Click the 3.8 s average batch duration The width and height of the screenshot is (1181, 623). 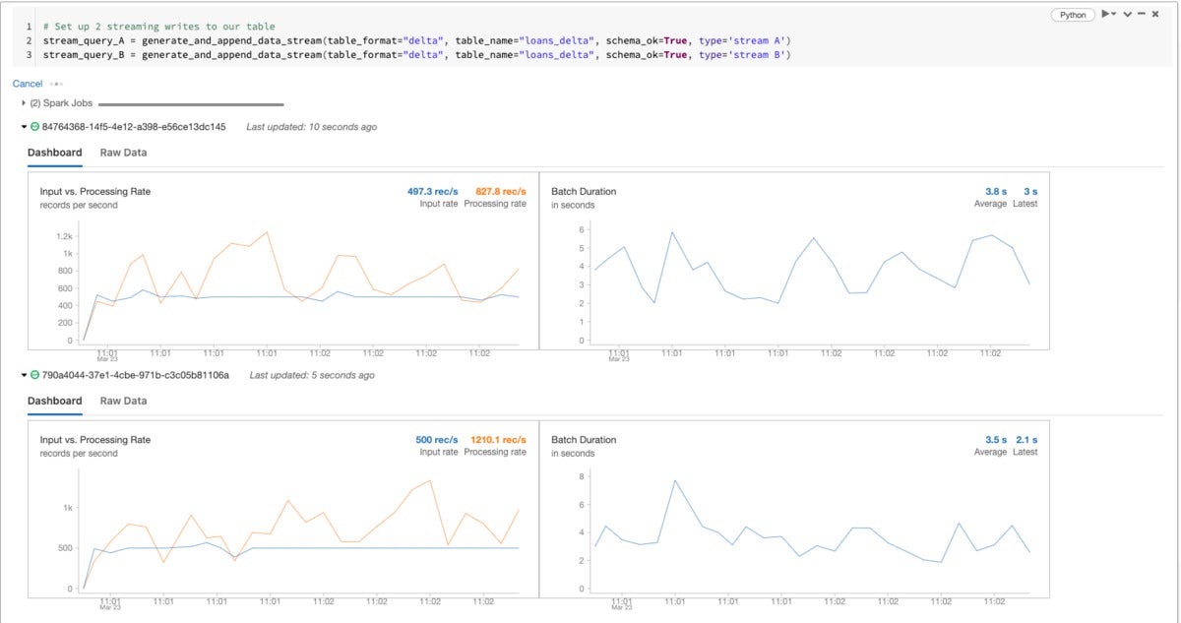click(996, 191)
